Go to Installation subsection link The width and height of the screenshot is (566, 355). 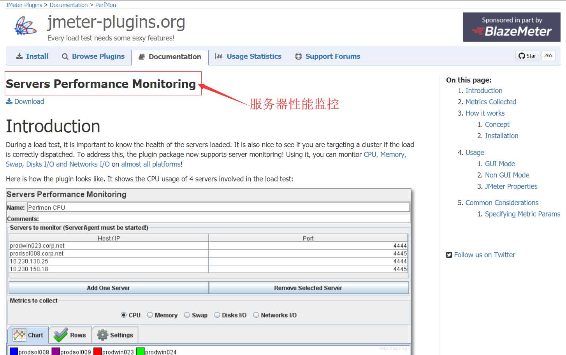pos(502,136)
